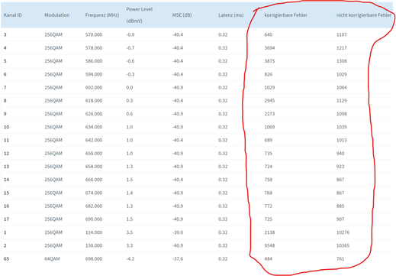Select frequency cell '594.000'

point(94,74)
